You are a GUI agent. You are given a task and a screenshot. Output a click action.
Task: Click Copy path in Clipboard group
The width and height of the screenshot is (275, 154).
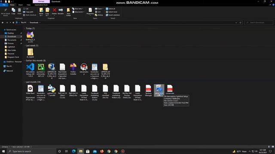pos(28,12)
